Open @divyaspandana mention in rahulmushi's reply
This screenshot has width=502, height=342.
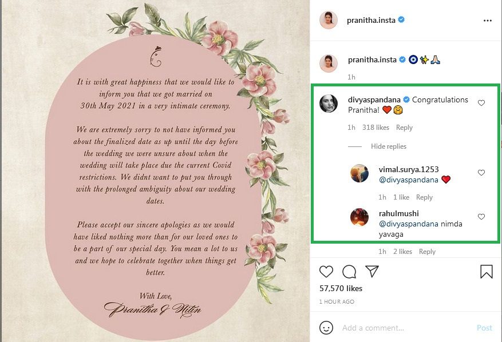(x=408, y=224)
